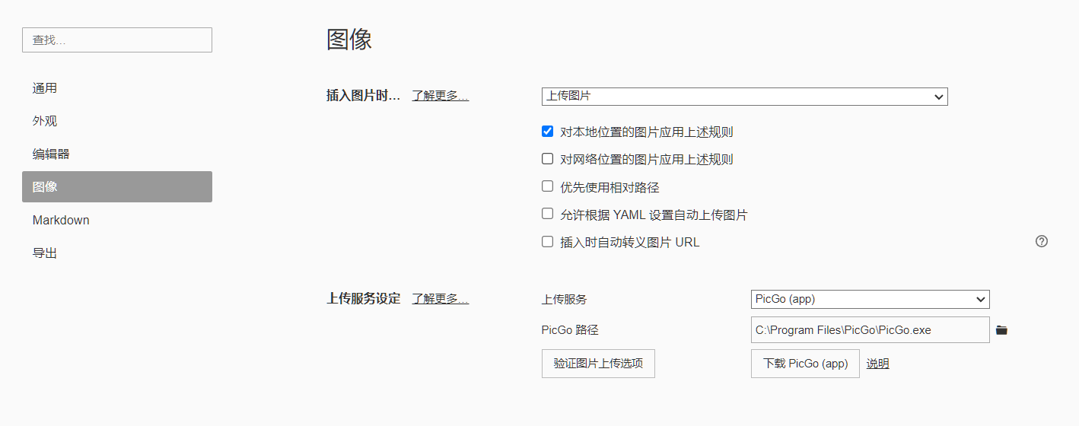The height and width of the screenshot is (426, 1079).
Task: Open the Markdown settings section
Action: tap(61, 220)
